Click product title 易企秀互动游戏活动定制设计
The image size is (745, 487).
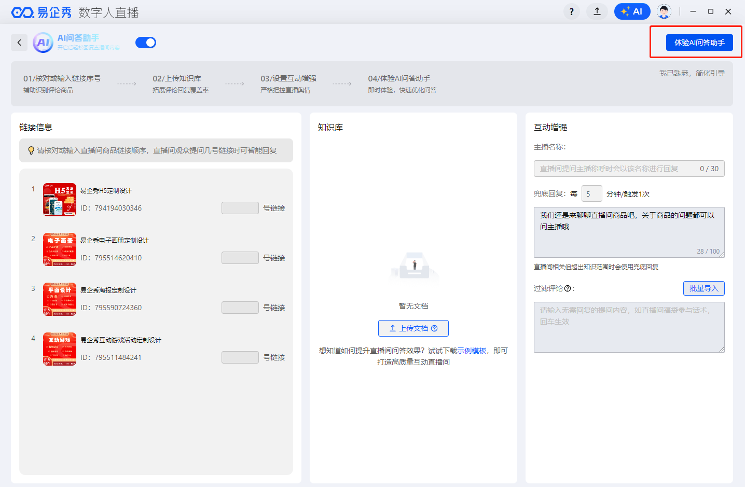click(x=120, y=340)
